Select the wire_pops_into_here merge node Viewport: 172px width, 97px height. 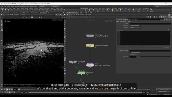coord(90,65)
